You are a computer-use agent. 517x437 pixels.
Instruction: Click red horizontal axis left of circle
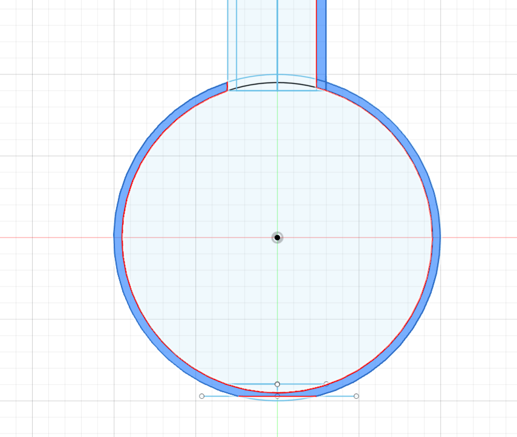pos(54,238)
